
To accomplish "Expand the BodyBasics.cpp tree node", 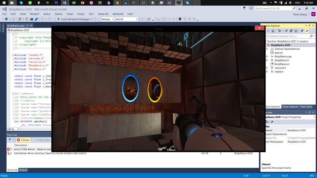I will 267,56.
